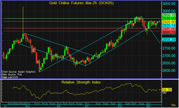Click the 12/16 date label
The image size is (179, 108).
click(72, 104)
